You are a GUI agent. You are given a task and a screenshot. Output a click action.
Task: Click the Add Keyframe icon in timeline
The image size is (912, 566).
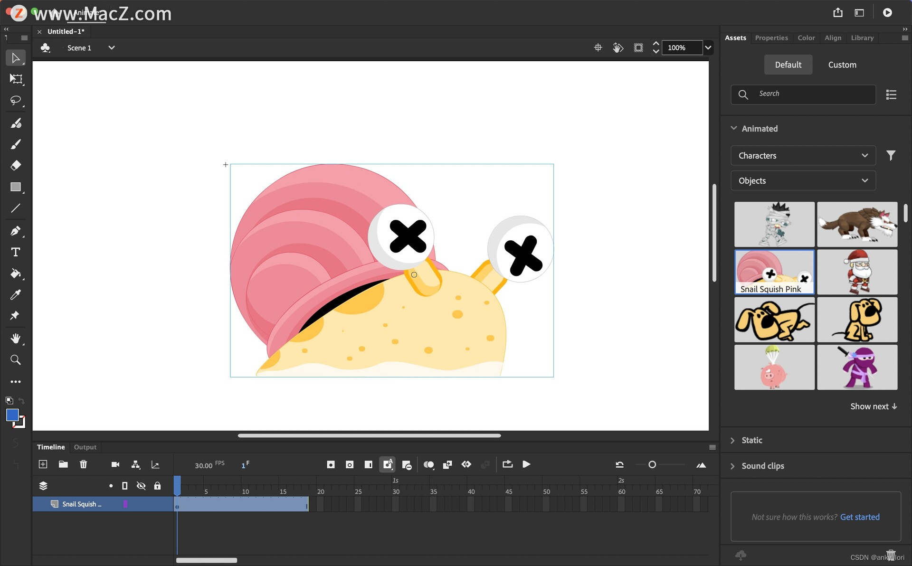point(331,464)
